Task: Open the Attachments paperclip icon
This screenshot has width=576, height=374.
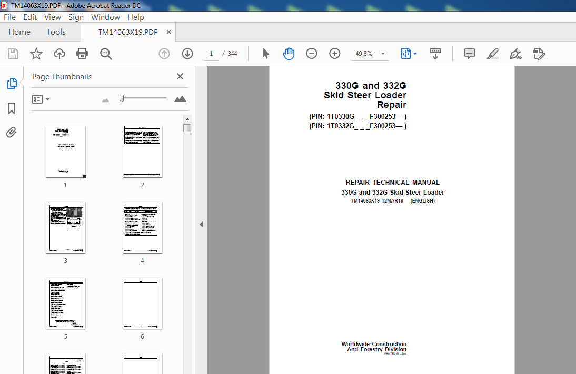Action: click(12, 132)
